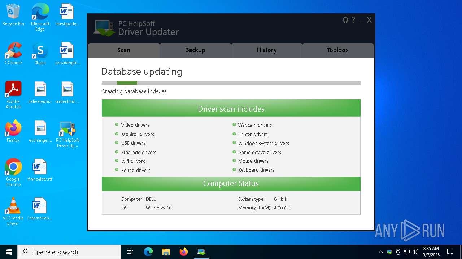
Task: Select the deliveryuni image file
Action: (40, 93)
